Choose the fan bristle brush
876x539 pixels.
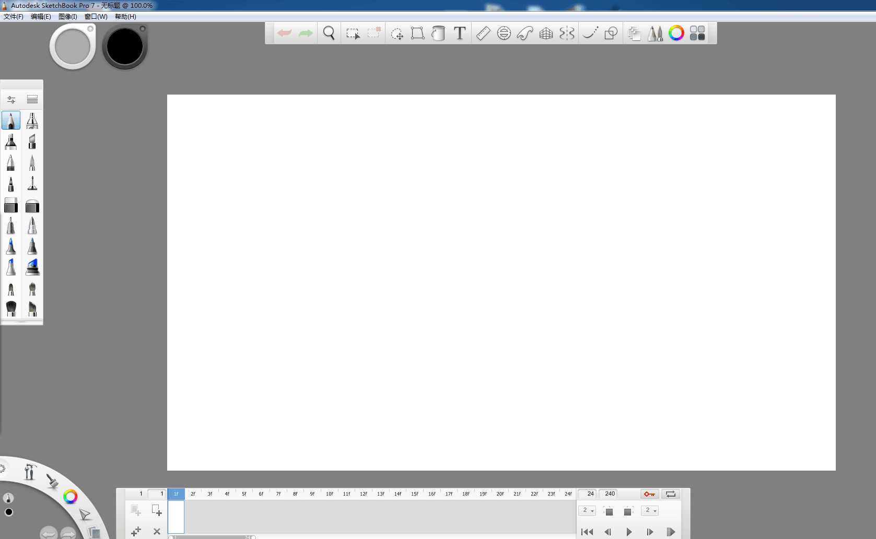(32, 308)
